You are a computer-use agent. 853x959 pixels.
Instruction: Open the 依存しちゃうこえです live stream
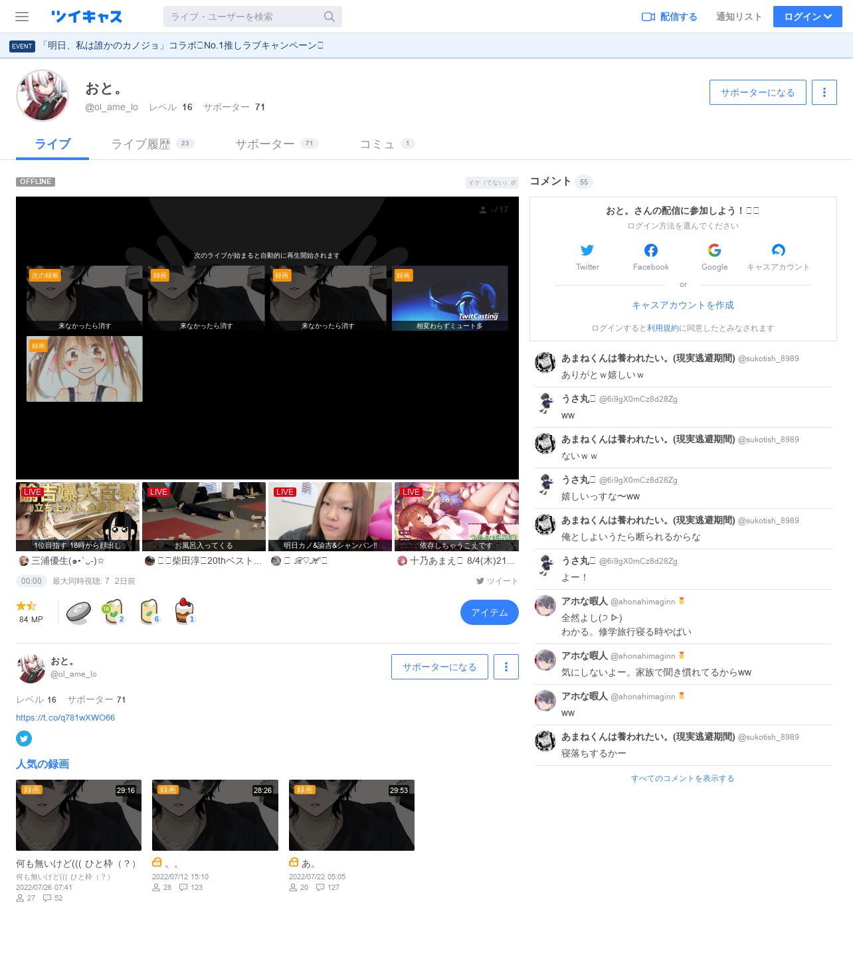(x=456, y=517)
